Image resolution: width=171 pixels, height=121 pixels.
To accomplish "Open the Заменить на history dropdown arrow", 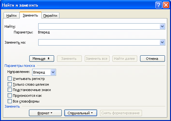I will (x=162, y=42).
